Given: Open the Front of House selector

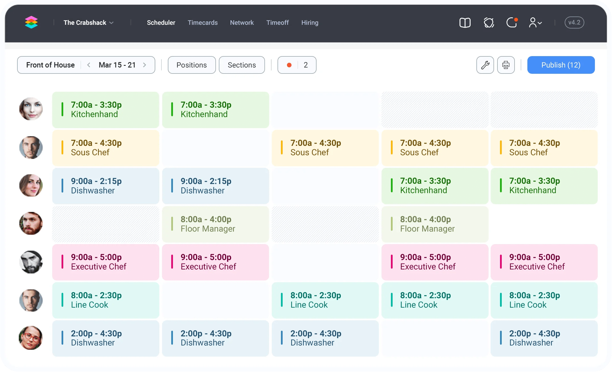Looking at the screenshot, I should 50,65.
